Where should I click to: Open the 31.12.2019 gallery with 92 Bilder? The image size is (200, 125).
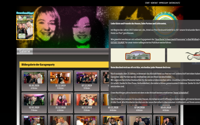60,81
